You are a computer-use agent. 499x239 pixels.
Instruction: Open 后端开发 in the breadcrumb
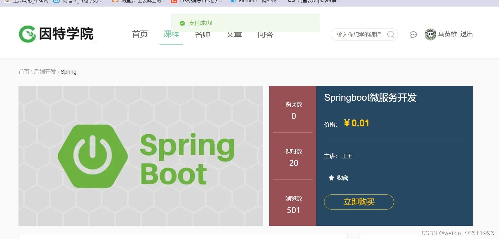(x=45, y=72)
